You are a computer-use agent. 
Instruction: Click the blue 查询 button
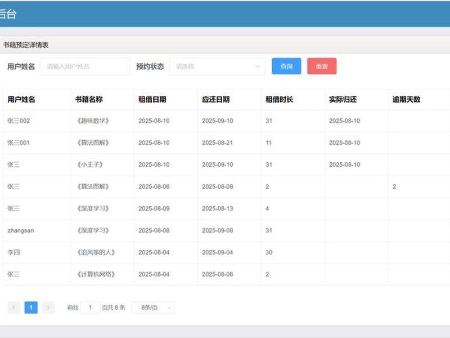[286, 66]
